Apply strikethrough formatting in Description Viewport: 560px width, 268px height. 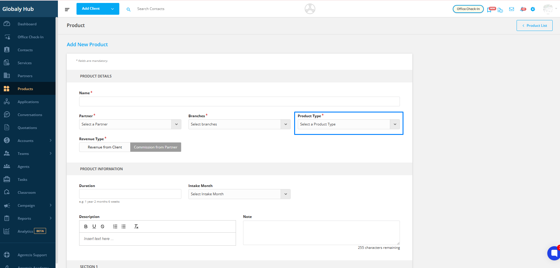tap(102, 226)
